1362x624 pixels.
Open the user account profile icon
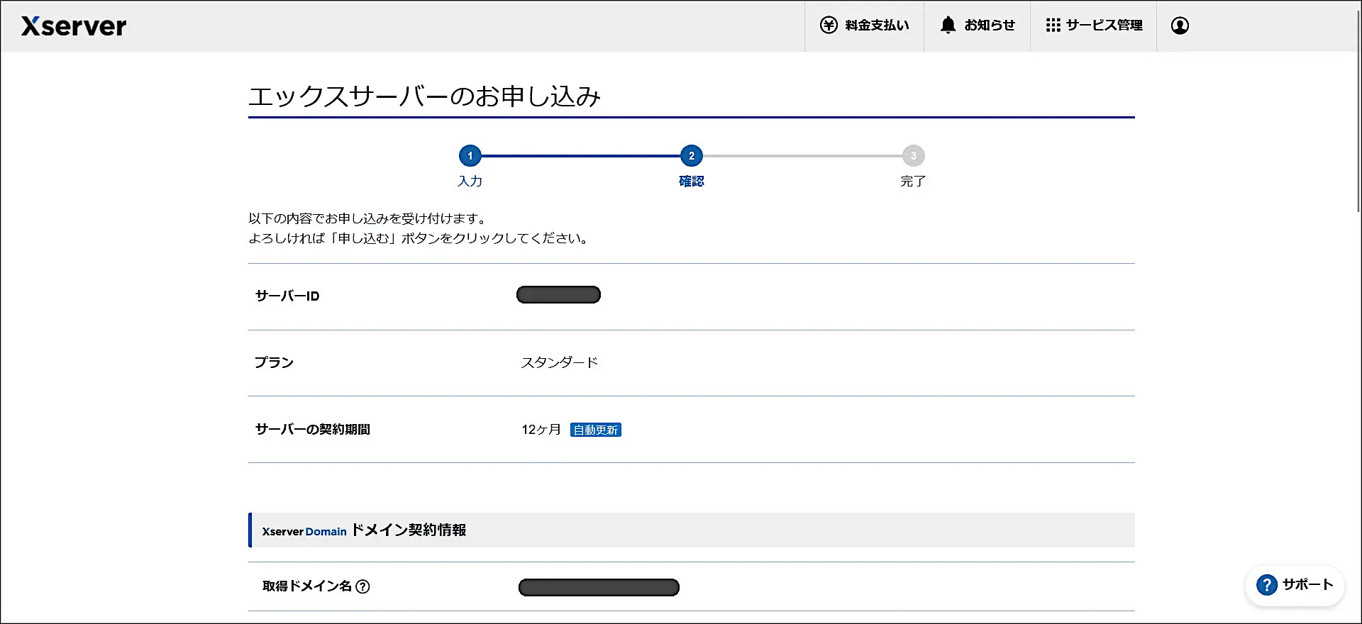pyautogui.click(x=1180, y=26)
